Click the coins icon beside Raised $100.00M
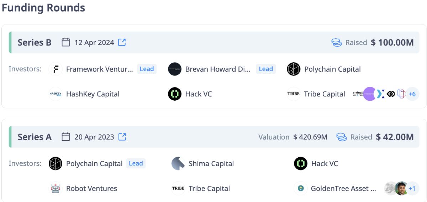Screen dimensions: 427x202 [x=336, y=43]
